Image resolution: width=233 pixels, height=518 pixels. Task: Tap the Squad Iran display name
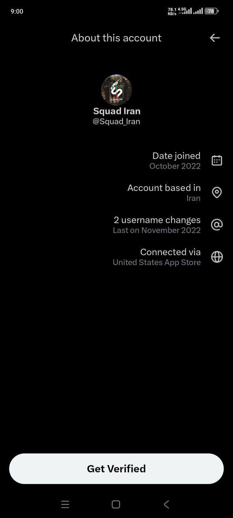[x=117, y=111]
